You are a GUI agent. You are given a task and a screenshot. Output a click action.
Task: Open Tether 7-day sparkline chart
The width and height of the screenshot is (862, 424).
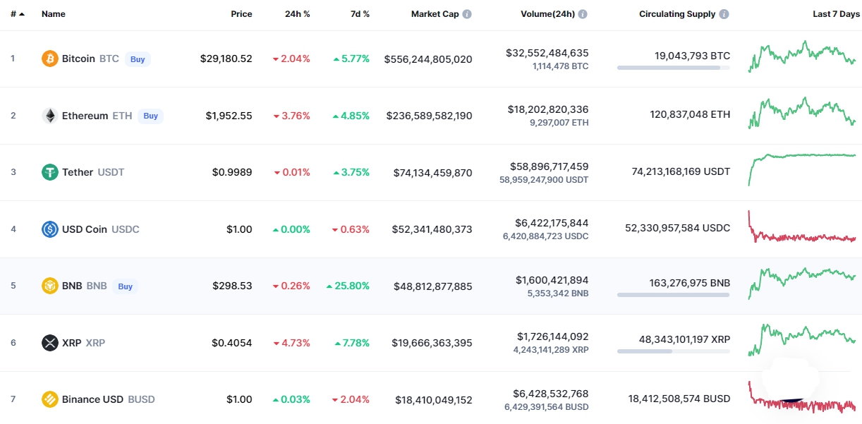tap(802, 169)
